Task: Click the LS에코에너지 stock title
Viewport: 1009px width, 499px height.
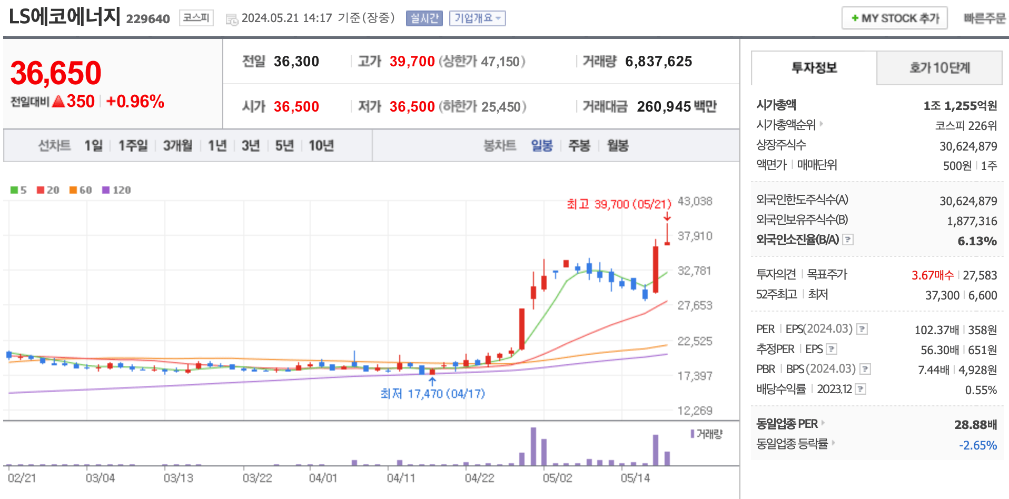Action: click(65, 17)
